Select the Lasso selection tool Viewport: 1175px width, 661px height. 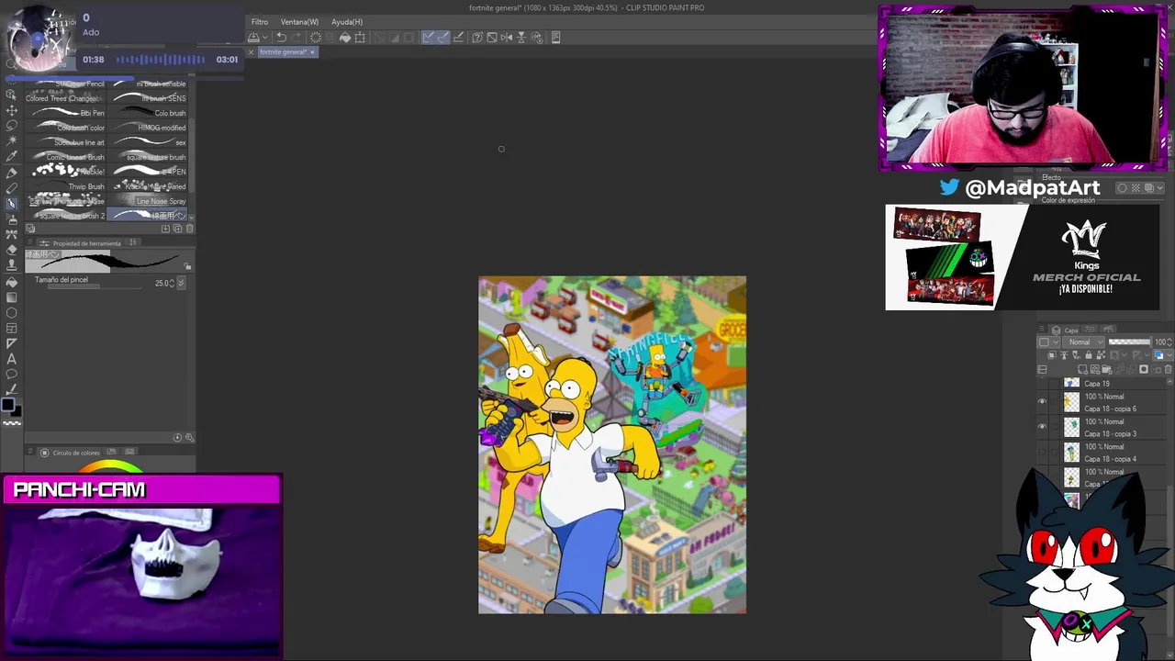(x=11, y=126)
